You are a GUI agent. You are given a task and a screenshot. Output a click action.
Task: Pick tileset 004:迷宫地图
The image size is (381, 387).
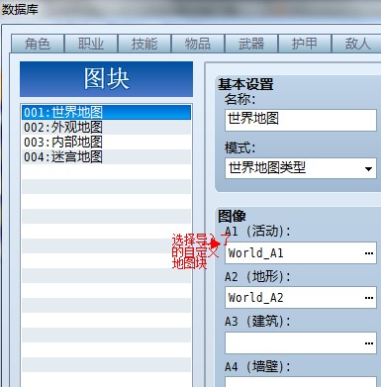pyautogui.click(x=106, y=156)
